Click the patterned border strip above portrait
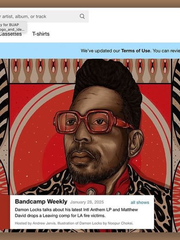The width and height of the screenshot is (180, 240). 90,71
